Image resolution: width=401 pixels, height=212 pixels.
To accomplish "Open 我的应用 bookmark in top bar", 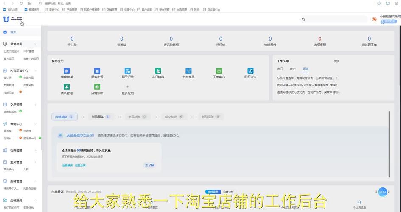I will click(x=11, y=9).
